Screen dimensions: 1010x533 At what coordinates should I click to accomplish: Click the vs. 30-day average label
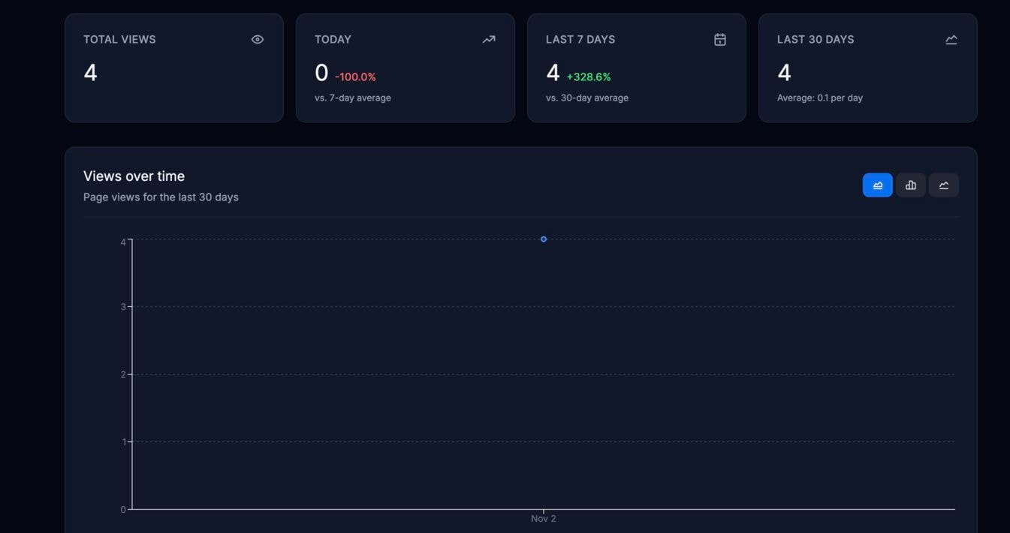click(x=587, y=97)
